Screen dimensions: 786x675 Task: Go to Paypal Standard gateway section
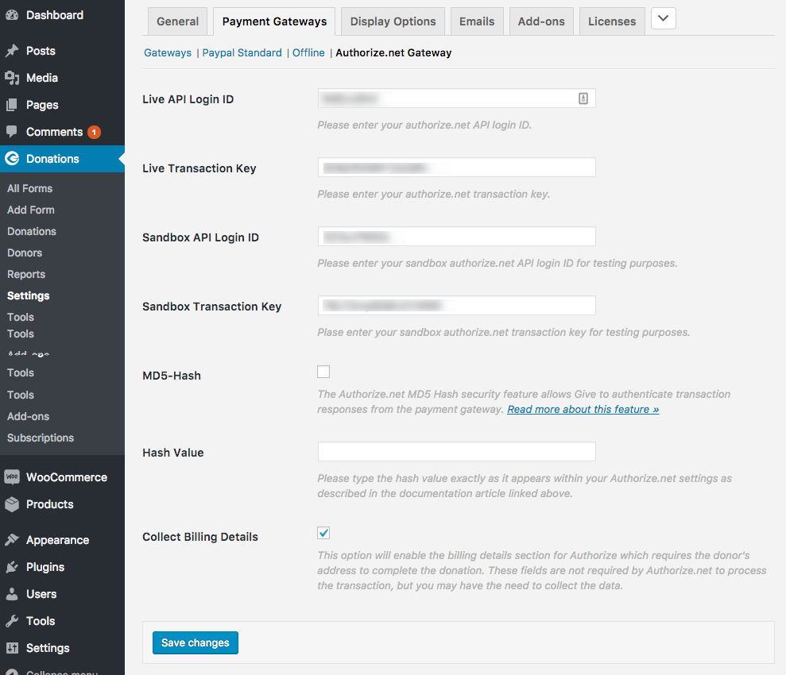click(242, 52)
